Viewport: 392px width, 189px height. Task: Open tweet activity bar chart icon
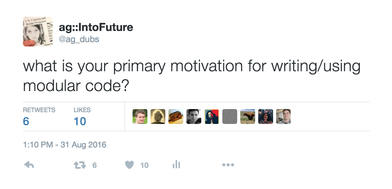tap(176, 165)
